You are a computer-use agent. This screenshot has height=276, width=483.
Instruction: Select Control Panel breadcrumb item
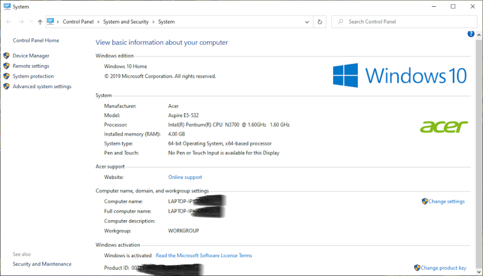pyautogui.click(x=78, y=22)
